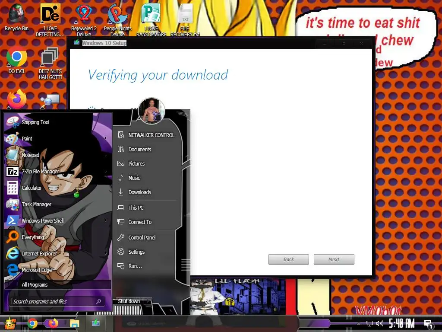Open File Explorer from the taskbar

tap(74, 323)
